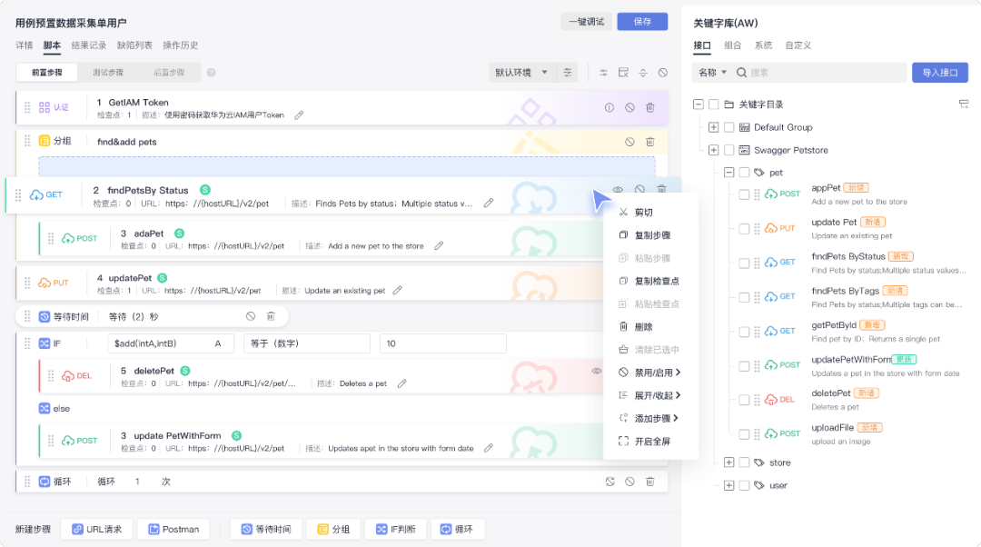Click the filter icon beside 关键字目录
This screenshot has height=547, width=981.
tap(964, 104)
